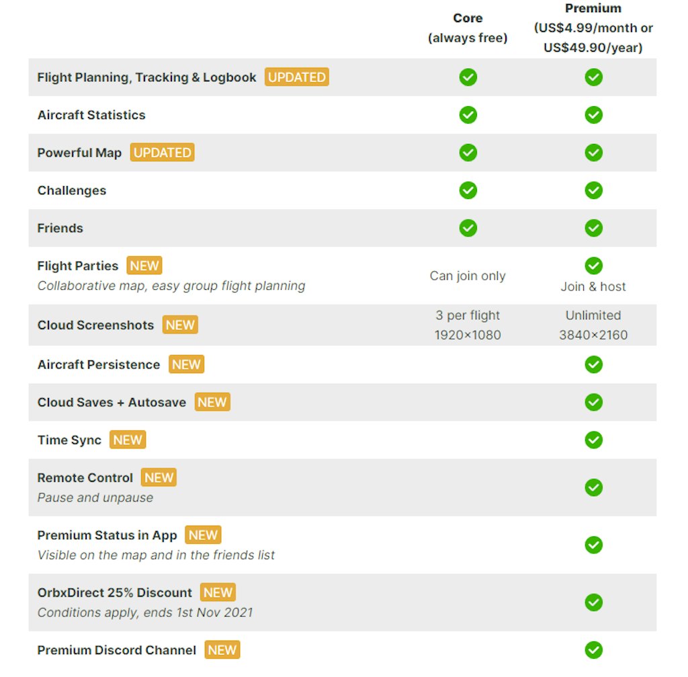Click the Premium Status in App feature title

click(107, 535)
